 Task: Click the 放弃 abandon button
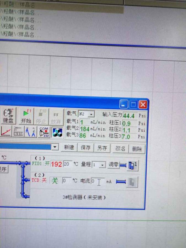[x=56, y=117]
